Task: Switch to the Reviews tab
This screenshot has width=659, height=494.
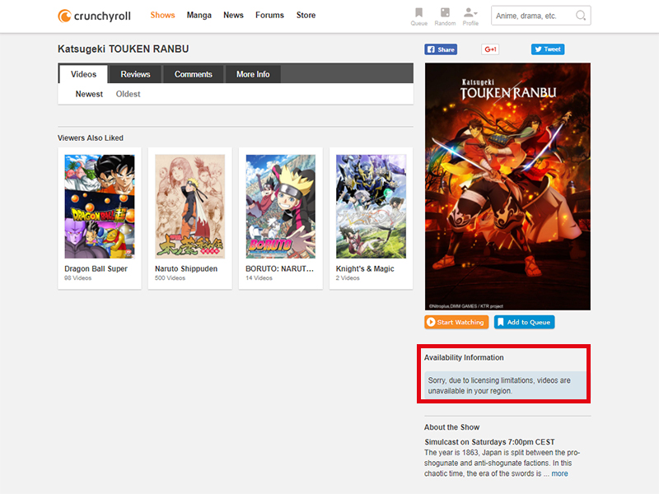Action: pos(135,74)
